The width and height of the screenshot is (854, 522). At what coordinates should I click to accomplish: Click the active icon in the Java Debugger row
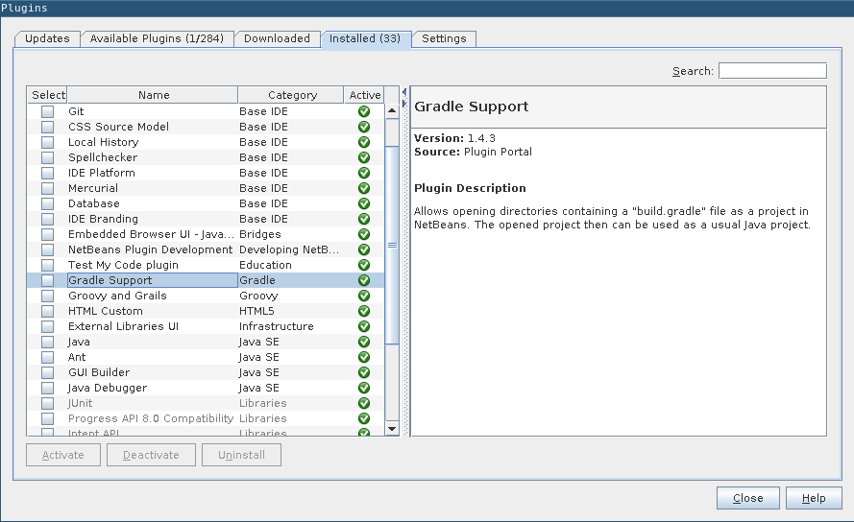click(x=364, y=388)
